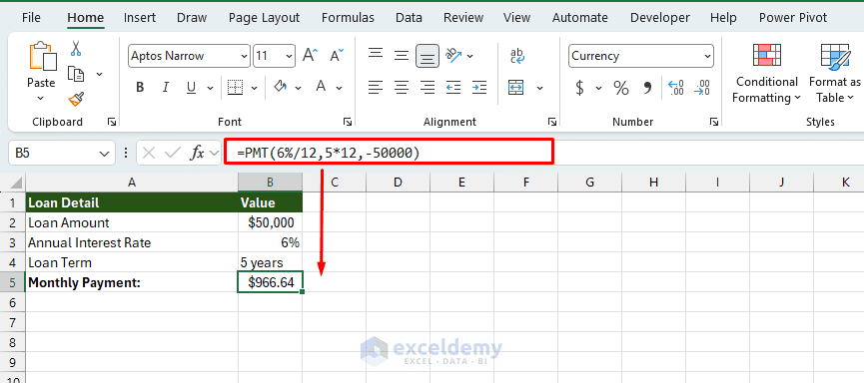Confirm formula entry with checkmark

pos(173,153)
